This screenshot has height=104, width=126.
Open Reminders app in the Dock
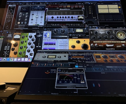click(x=23, y=59)
